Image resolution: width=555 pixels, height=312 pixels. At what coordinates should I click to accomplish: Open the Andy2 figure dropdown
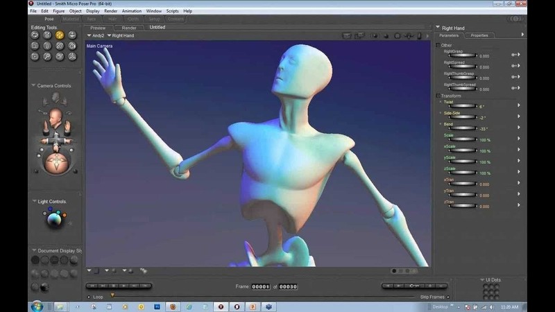(96, 35)
